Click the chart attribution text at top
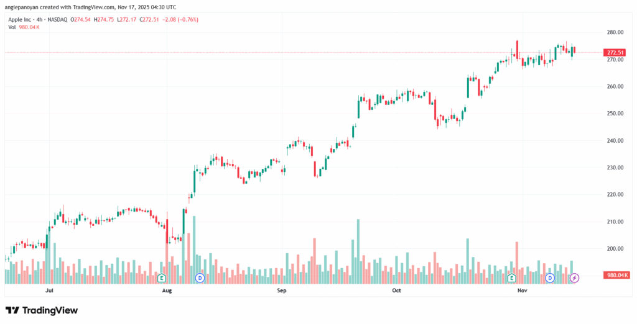 pos(90,7)
